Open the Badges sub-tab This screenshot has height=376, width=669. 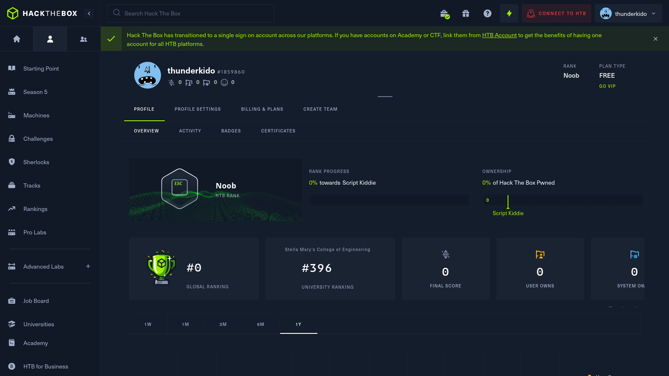231,131
